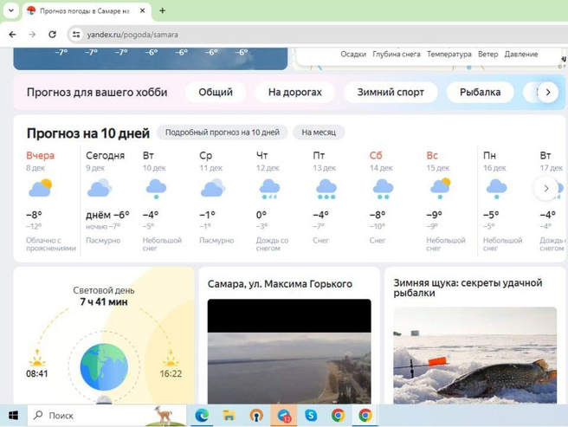Open Подробный прогноз на 10 дней
Screen dimensions: 568x427
(x=223, y=133)
